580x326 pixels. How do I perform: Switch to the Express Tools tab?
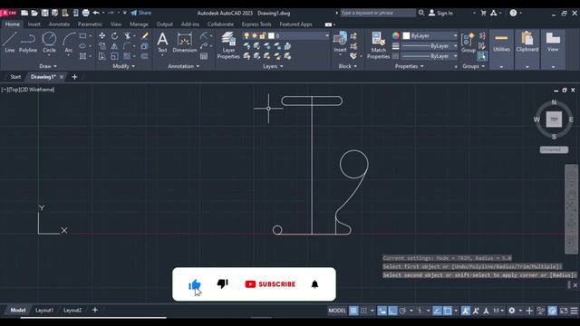coord(256,24)
